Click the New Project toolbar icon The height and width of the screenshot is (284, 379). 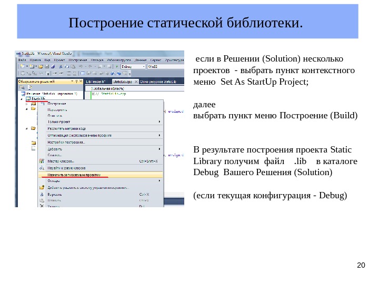(x=22, y=66)
